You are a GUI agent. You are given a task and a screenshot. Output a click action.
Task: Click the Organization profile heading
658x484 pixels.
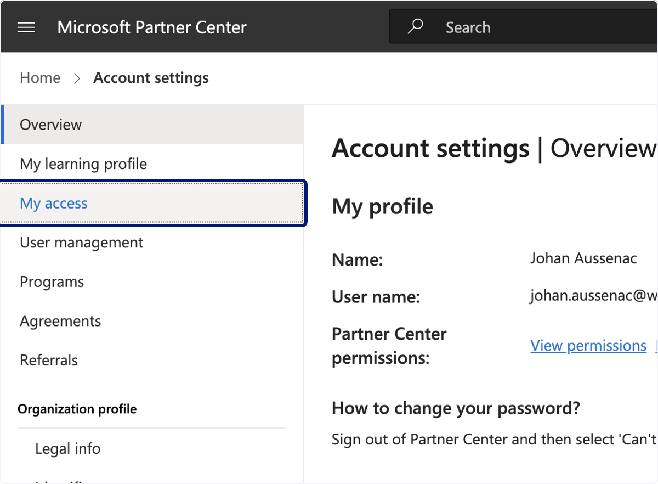click(x=77, y=409)
